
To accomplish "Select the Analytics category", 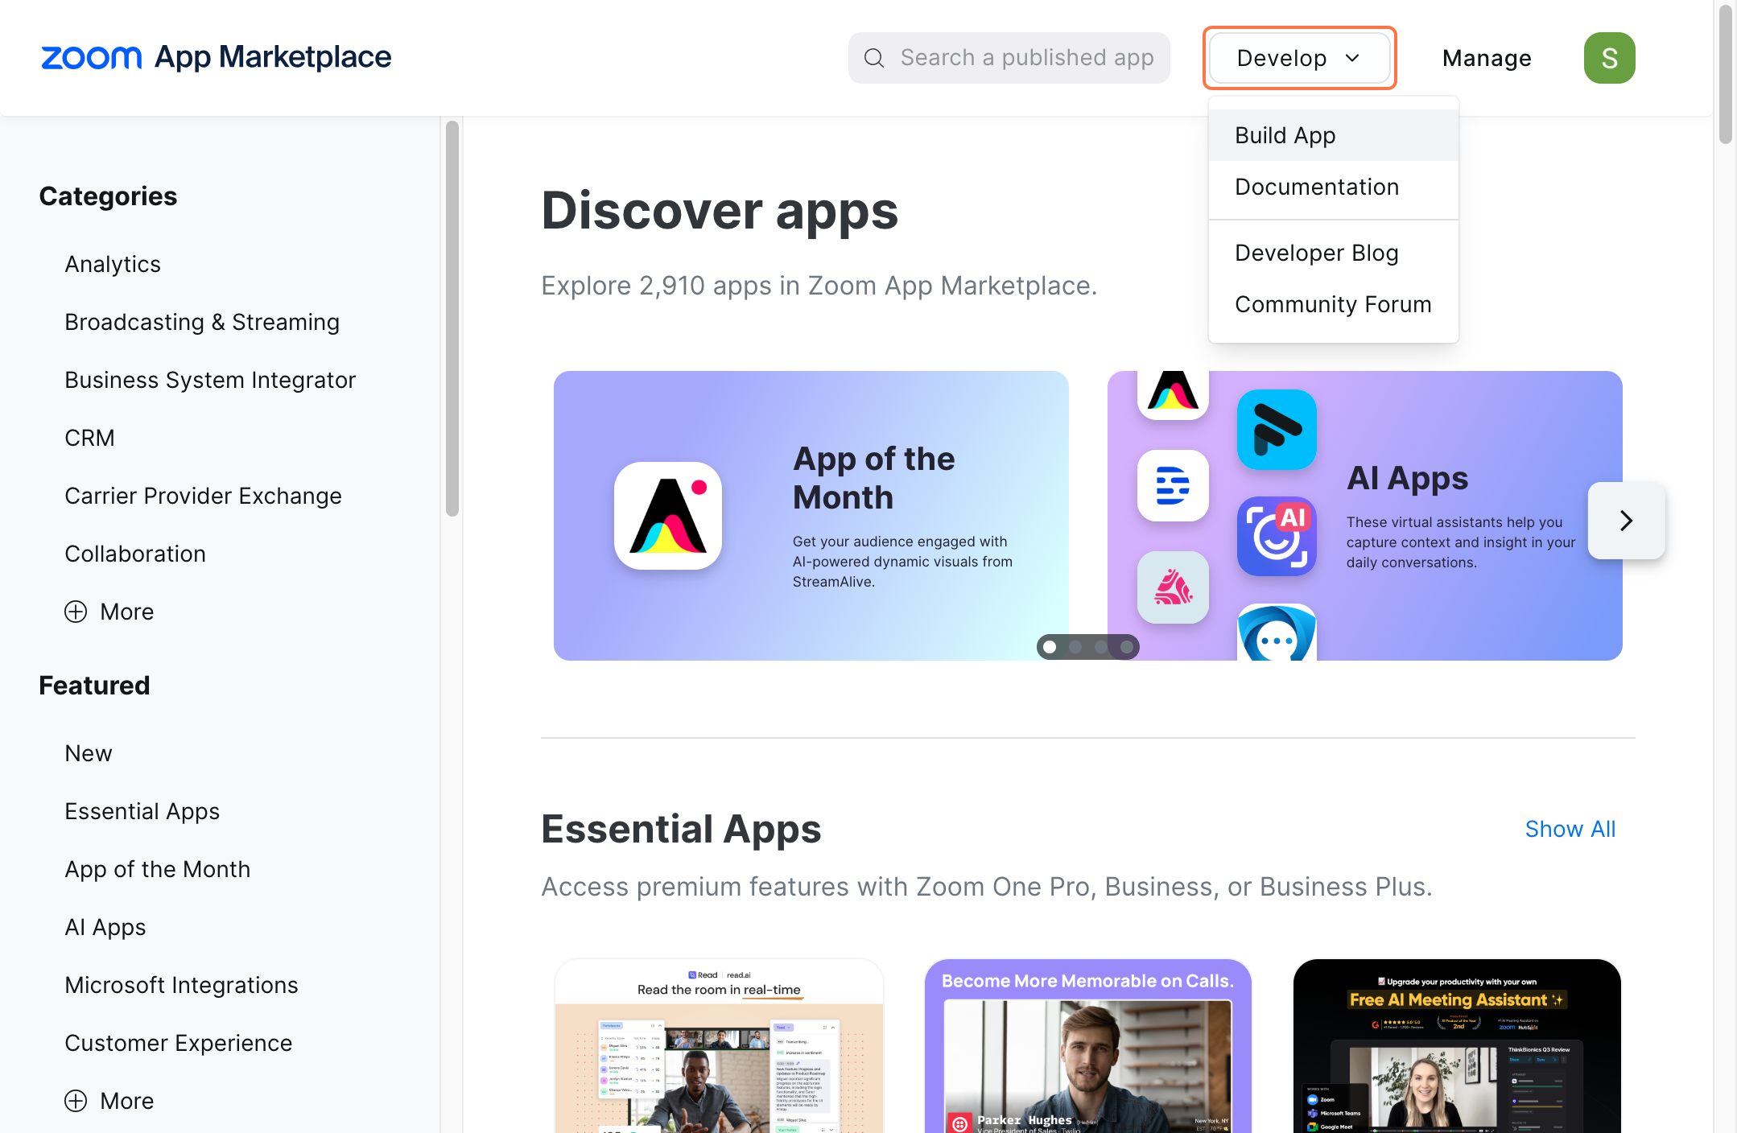I will [x=113, y=264].
